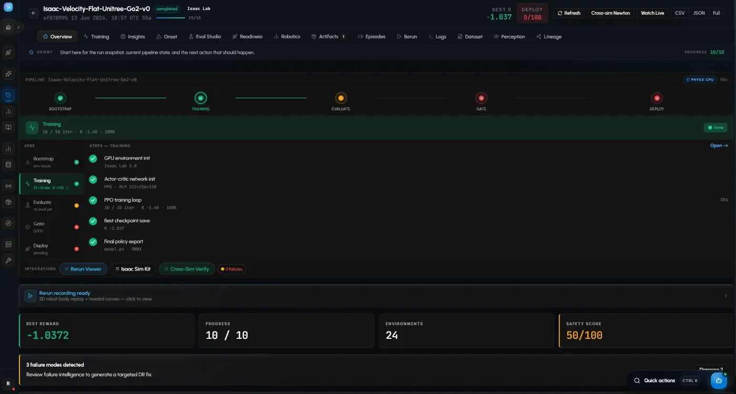Viewport: 736px width, 394px height.
Task: Click the DEPLOY 0/100 badge
Action: tap(532, 13)
